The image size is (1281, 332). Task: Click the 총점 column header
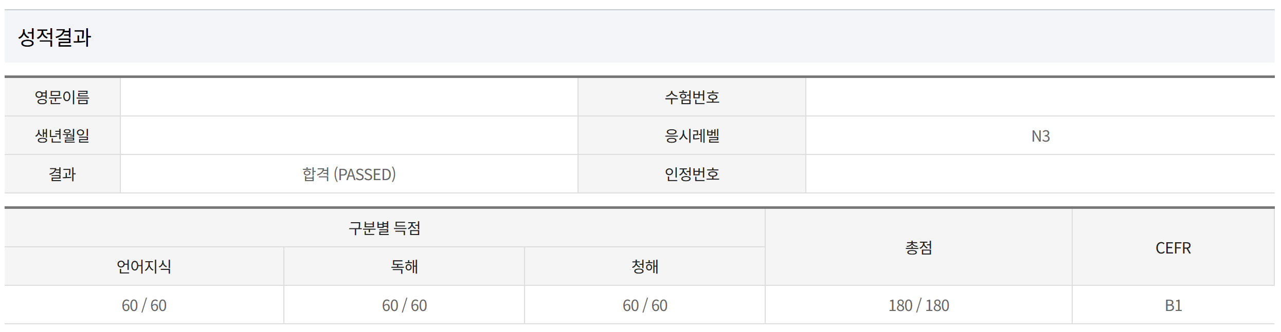pyautogui.click(x=918, y=247)
